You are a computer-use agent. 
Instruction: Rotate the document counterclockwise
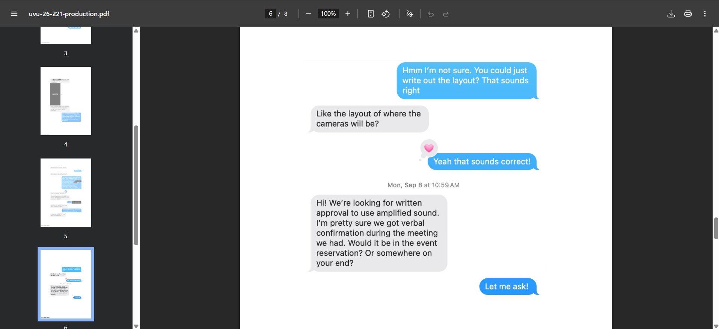pos(386,14)
